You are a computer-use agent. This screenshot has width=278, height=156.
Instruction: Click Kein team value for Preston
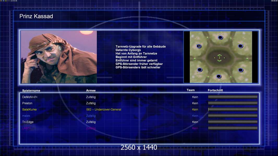(195, 103)
